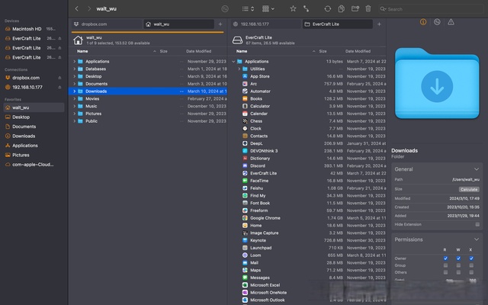Click the Calculate size button
Screen dimensions: 488x305
[469, 189]
